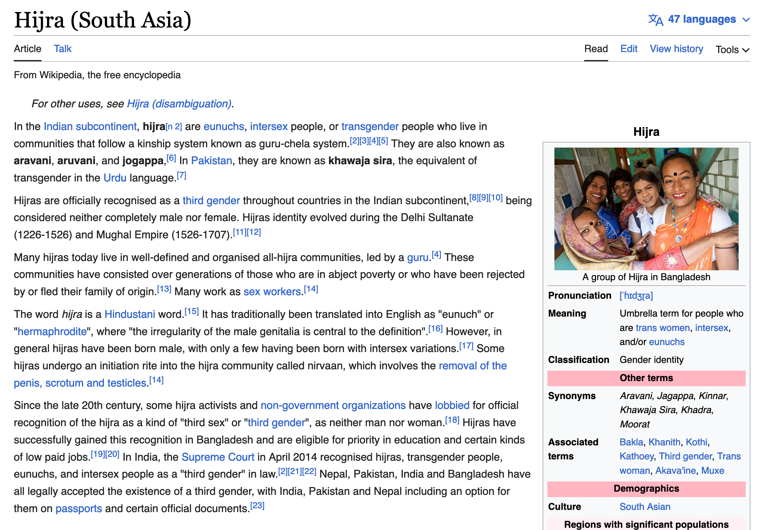Select the Article tab
Viewport: 784px width, 530px height.
(28, 49)
